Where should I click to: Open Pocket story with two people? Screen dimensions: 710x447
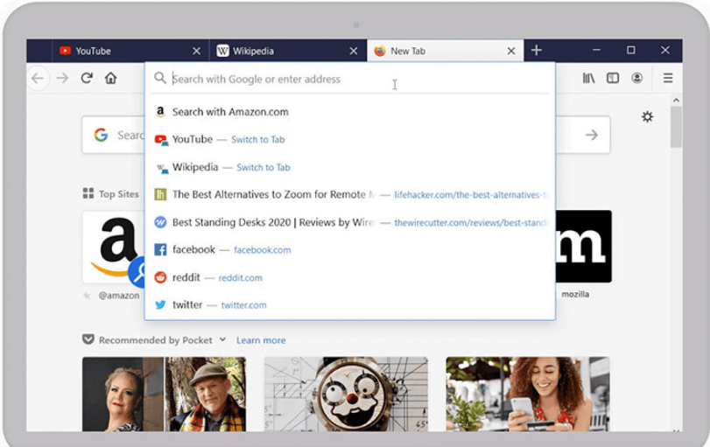click(164, 394)
